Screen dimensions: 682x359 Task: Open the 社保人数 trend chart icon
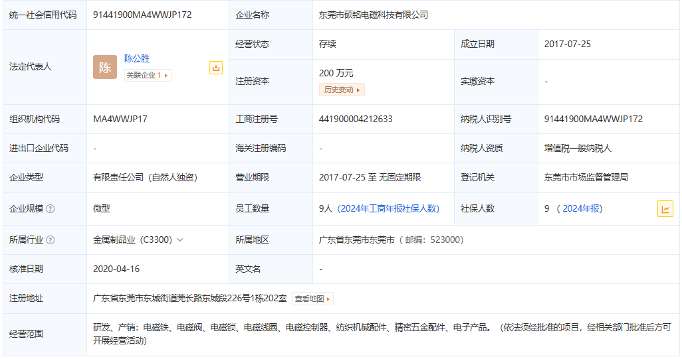click(x=665, y=208)
